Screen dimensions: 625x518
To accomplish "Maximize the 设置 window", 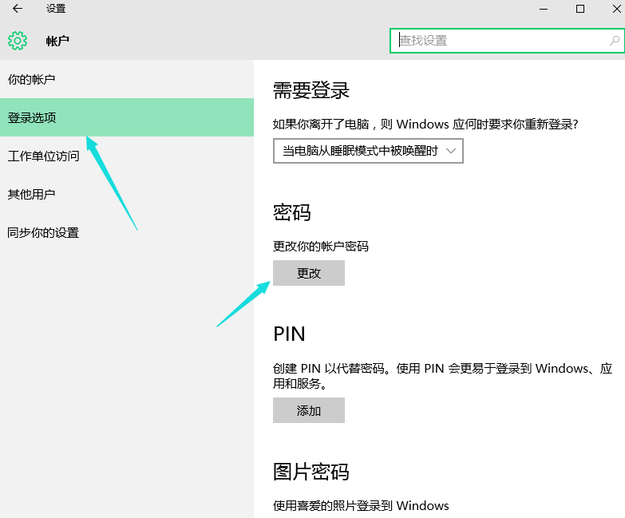I will pyautogui.click(x=580, y=9).
